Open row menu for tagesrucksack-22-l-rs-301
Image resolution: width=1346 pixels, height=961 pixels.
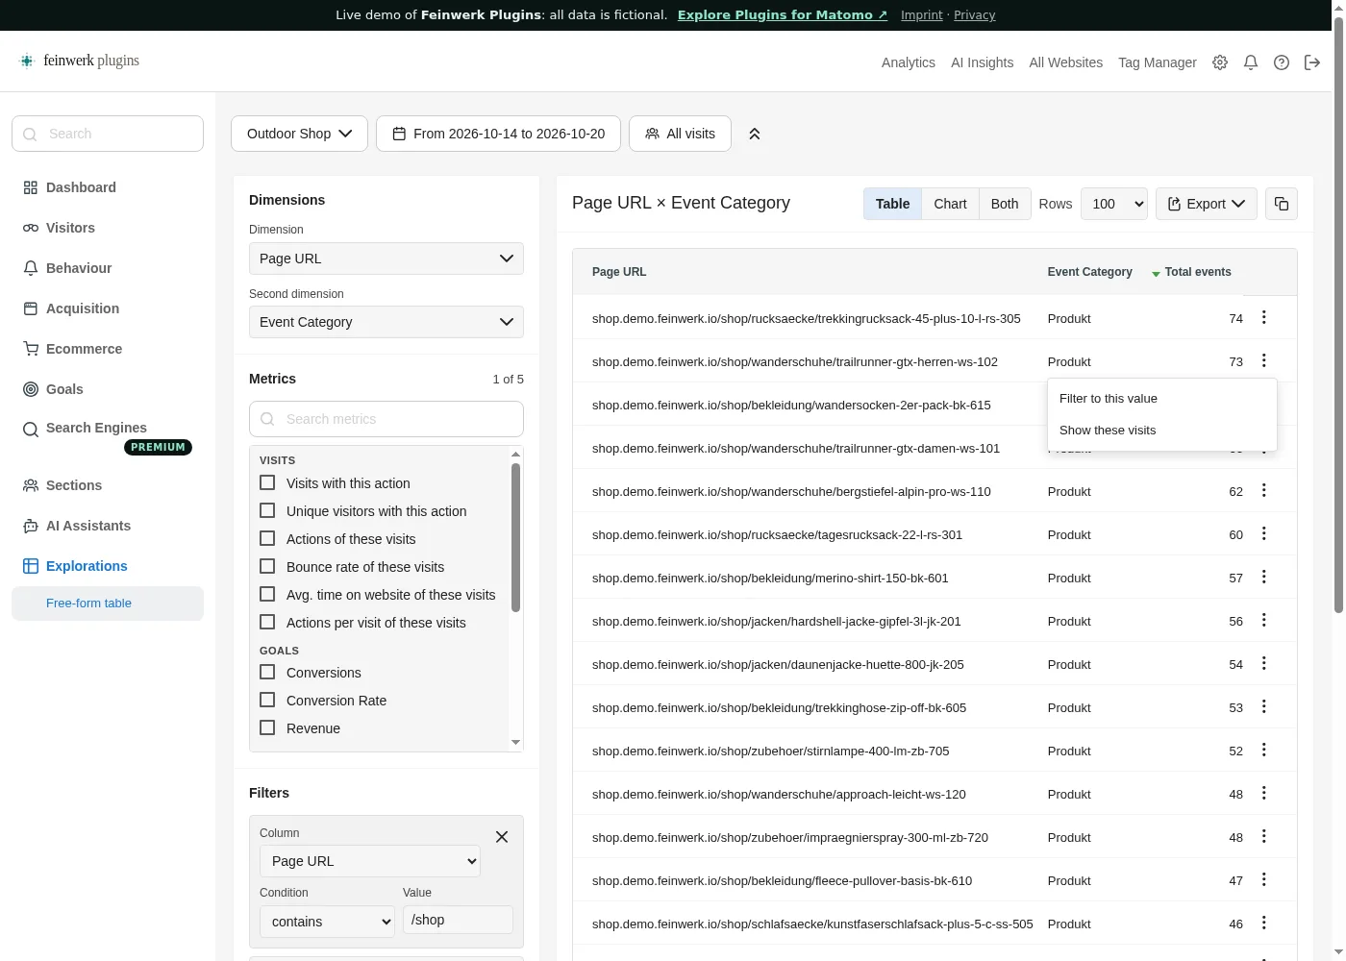click(x=1264, y=533)
